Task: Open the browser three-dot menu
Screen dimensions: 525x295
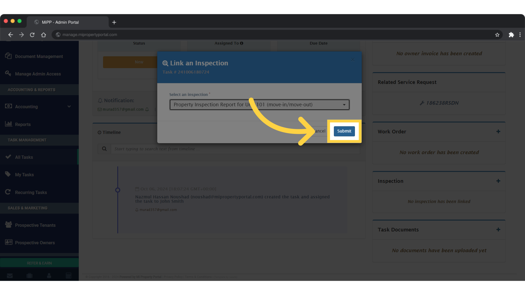Action: [520, 35]
